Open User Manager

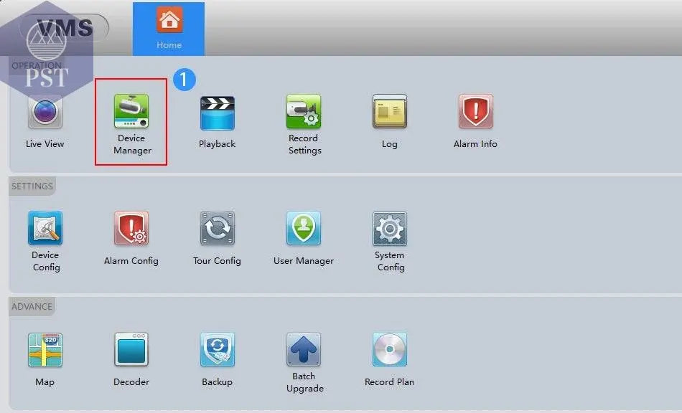coord(304,229)
